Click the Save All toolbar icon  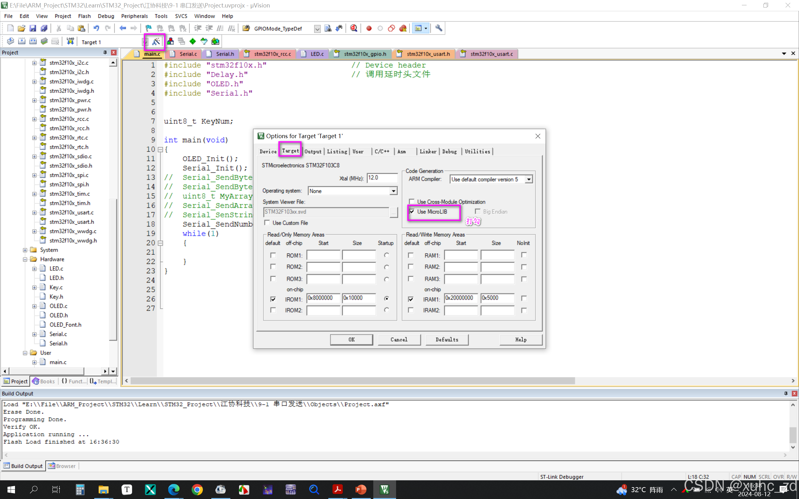click(44, 28)
